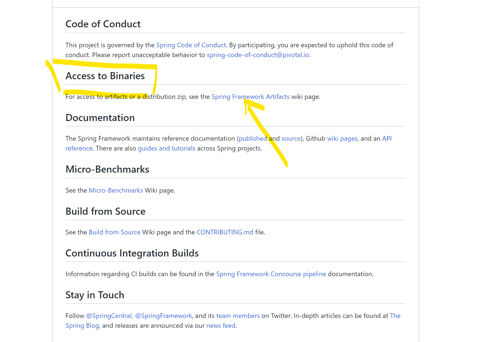Click the Access to Binaries heading
483x342 pixels.
[x=105, y=76]
